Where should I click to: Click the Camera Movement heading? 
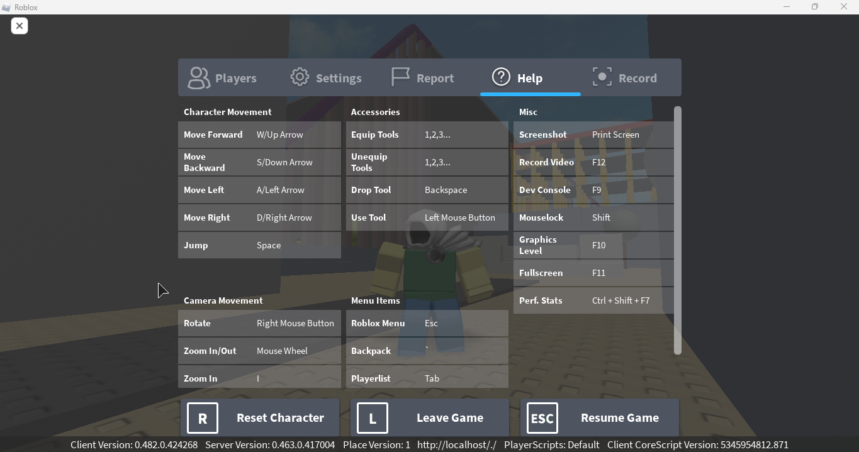click(223, 300)
